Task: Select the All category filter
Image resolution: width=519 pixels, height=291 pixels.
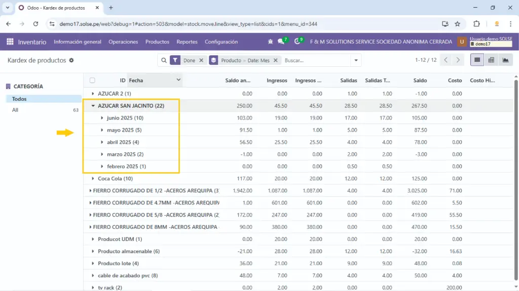Action: [16, 110]
